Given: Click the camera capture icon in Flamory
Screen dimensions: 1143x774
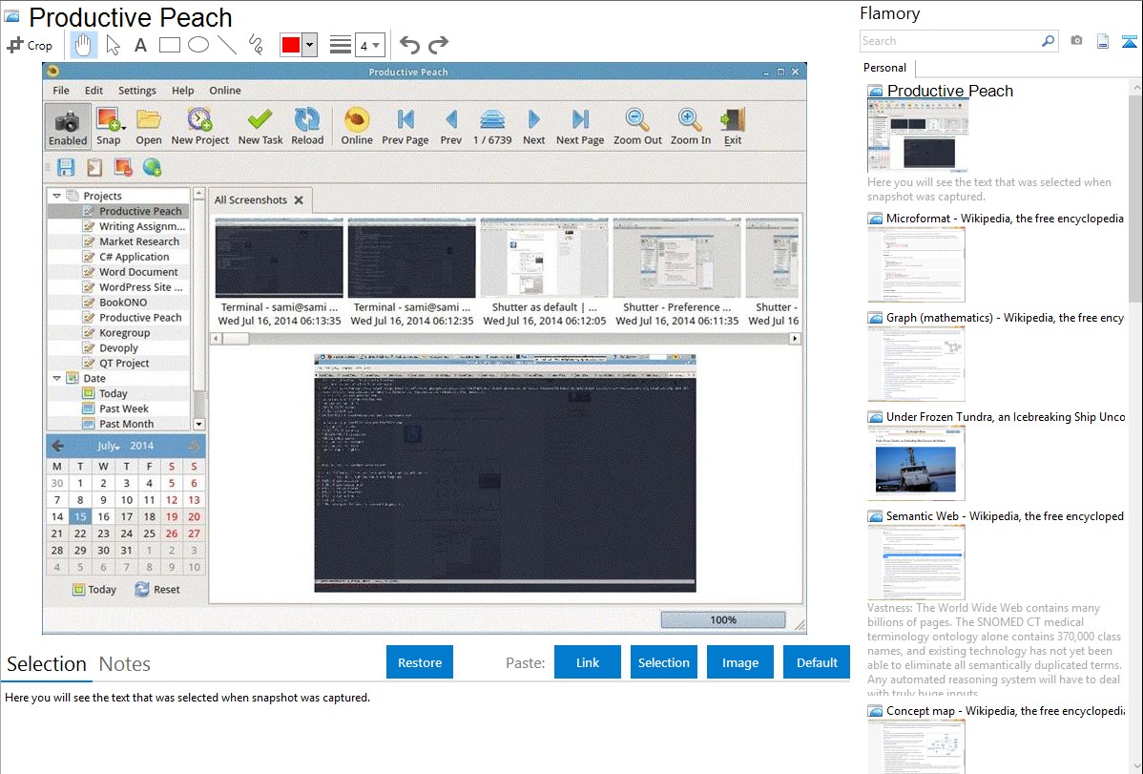Looking at the screenshot, I should [1076, 41].
